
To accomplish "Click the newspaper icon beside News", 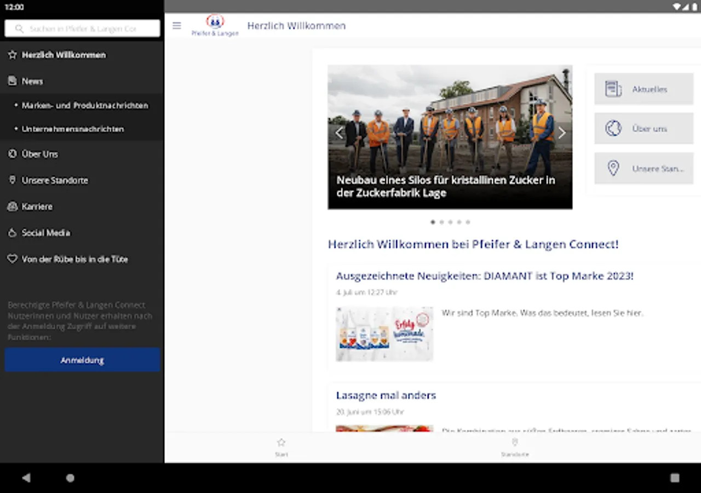I will tap(12, 81).
